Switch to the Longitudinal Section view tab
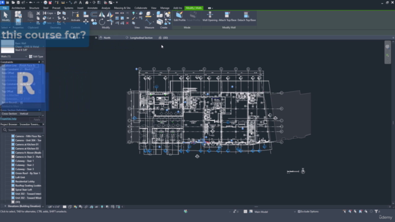395x222 pixels. [x=141, y=38]
